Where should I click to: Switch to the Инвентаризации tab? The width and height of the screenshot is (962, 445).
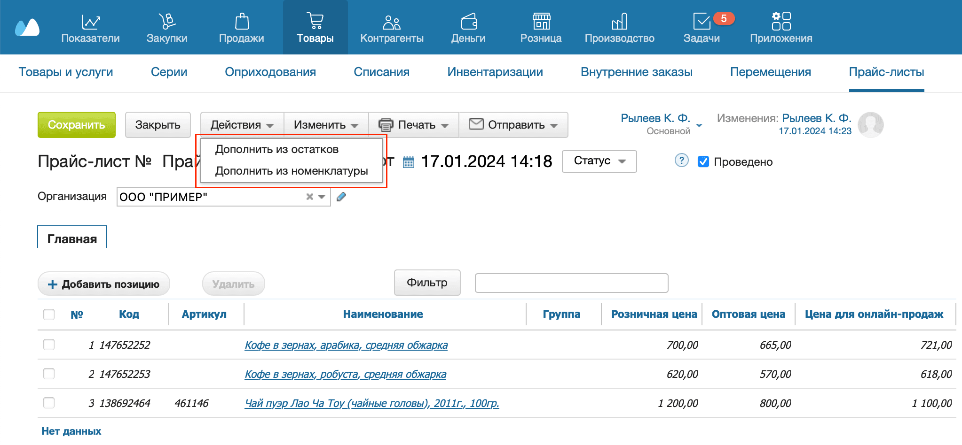495,72
